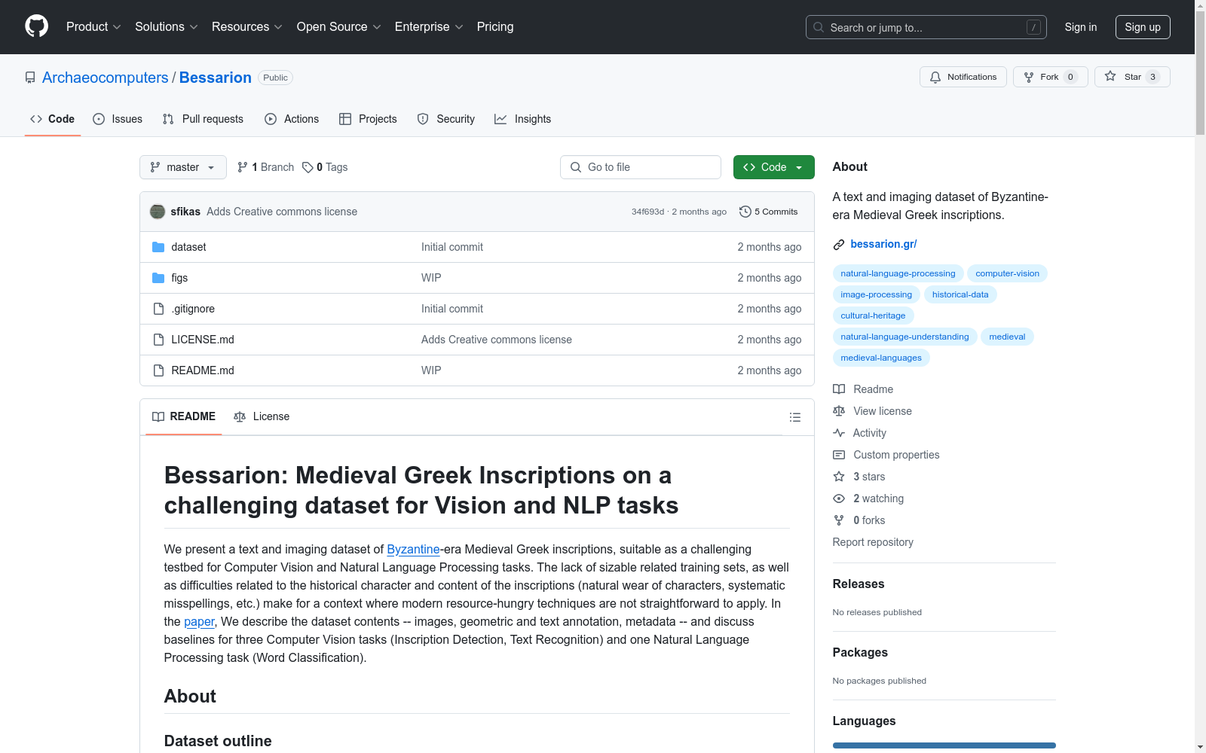The height and width of the screenshot is (753, 1206).
Task: Click the Report repository link
Action: [x=873, y=542]
